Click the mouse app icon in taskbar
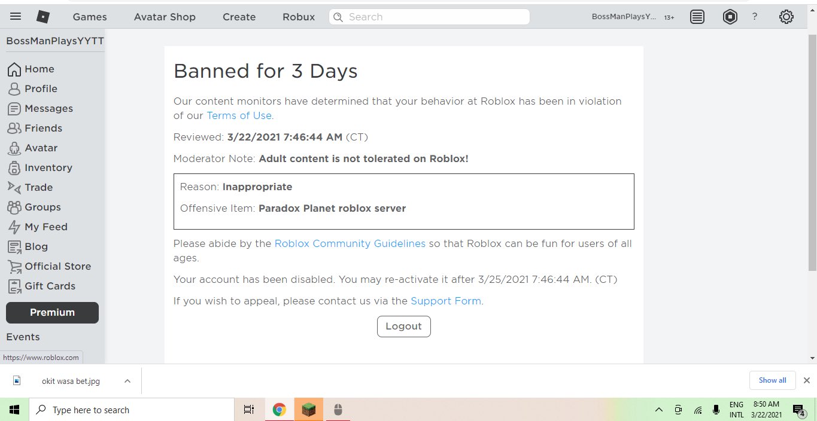This screenshot has width=817, height=421. [x=338, y=410]
